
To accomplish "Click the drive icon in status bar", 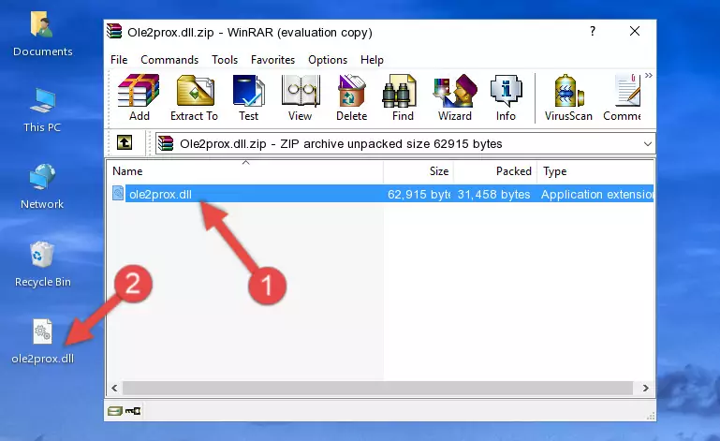I will tap(115, 411).
